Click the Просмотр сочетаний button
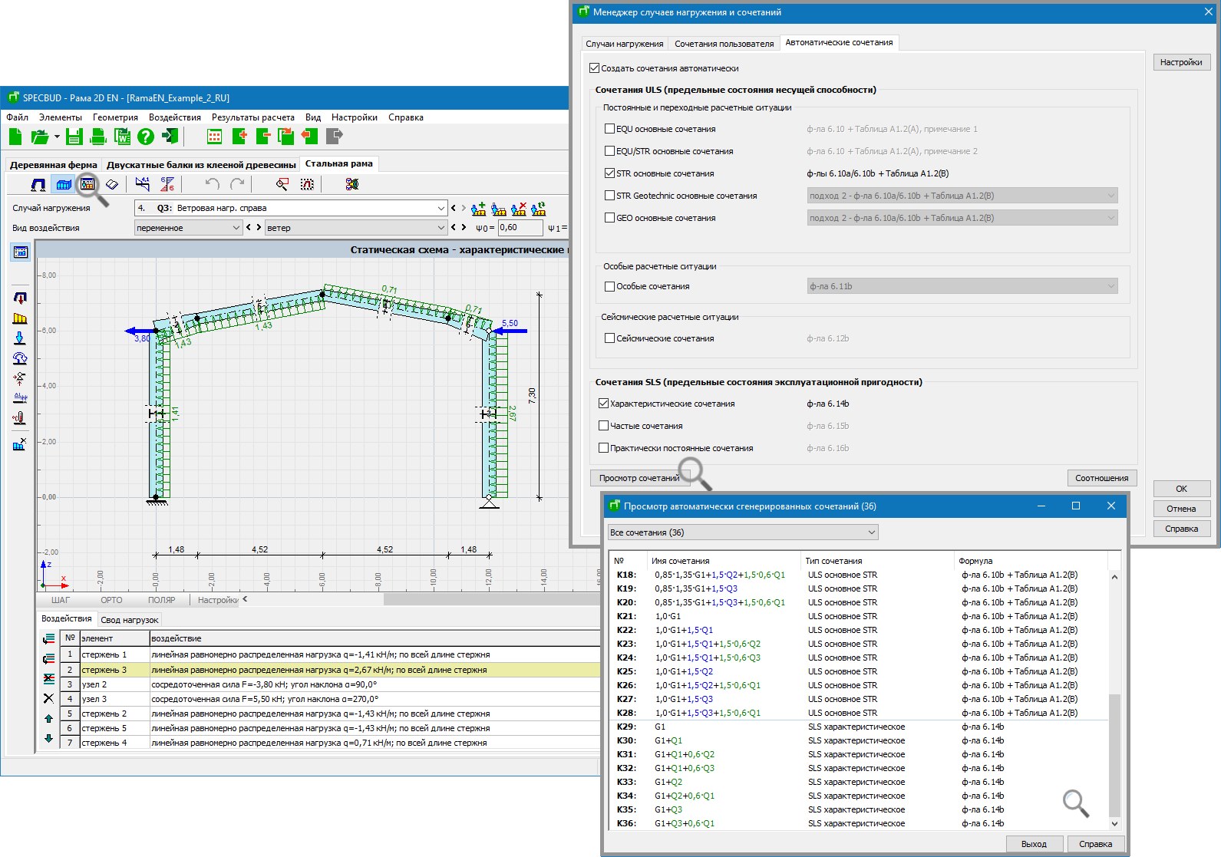This screenshot has height=857, width=1221. [639, 478]
